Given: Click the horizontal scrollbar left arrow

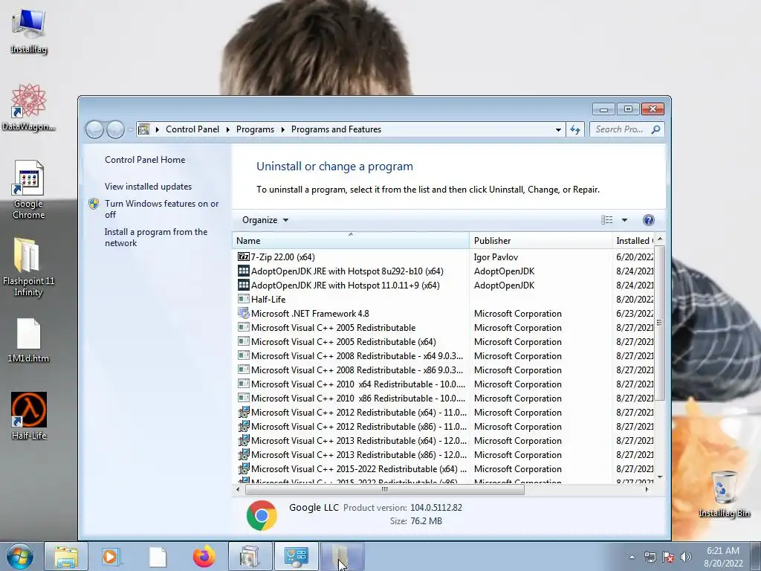Looking at the screenshot, I should 238,489.
